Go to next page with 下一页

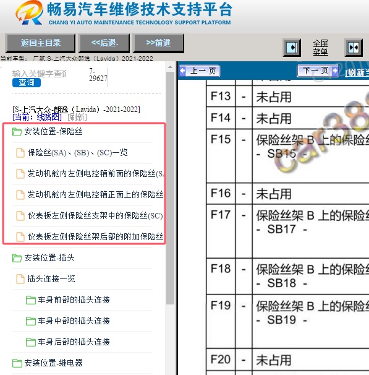pyautogui.click(x=318, y=71)
